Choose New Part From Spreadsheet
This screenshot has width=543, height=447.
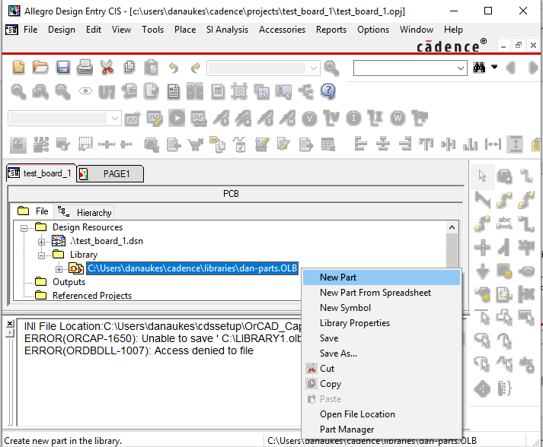(382, 293)
